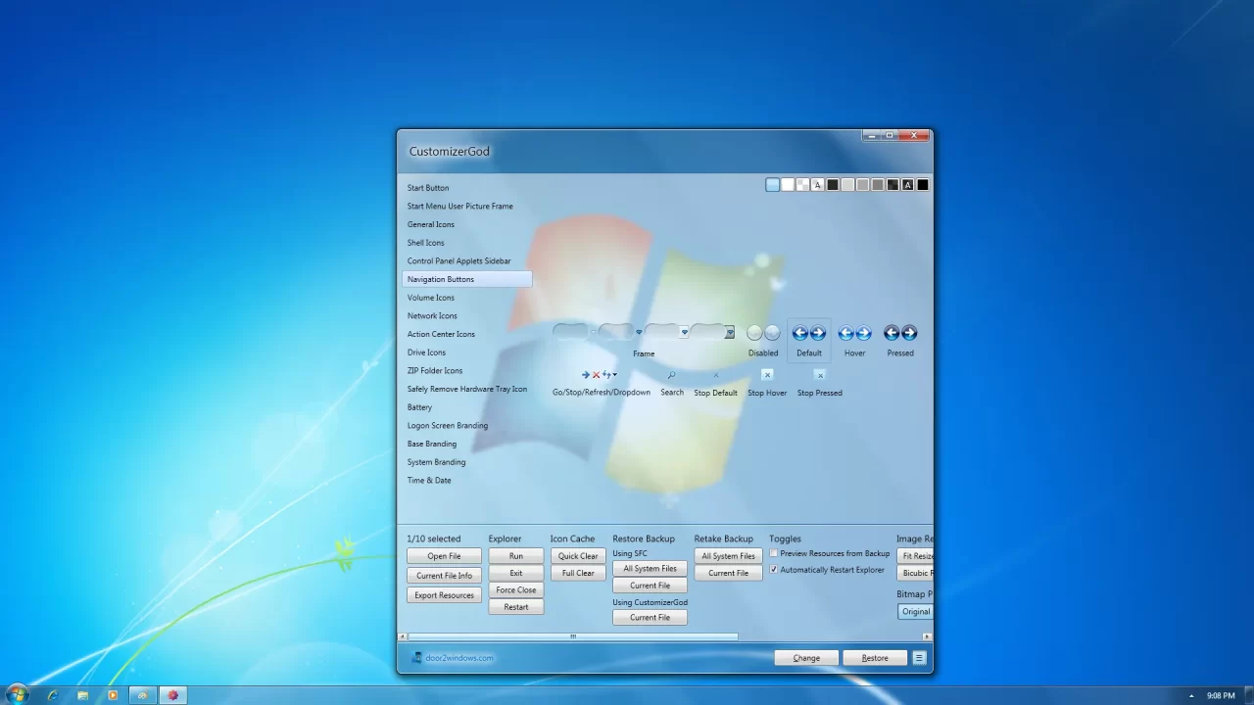Select the Disabled navigation buttons icon
This screenshot has height=705, width=1254.
tap(762, 332)
